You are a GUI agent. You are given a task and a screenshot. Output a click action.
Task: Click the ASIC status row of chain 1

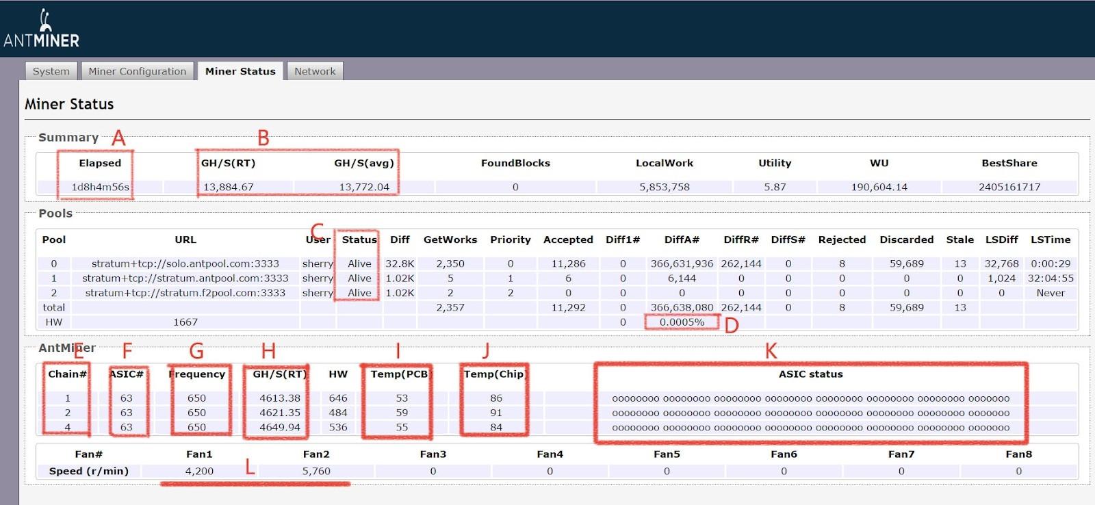[810, 398]
